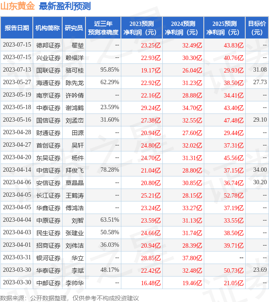Click institution name 华泰证券
Screen dimensions: 269x302
(x=48, y=271)
